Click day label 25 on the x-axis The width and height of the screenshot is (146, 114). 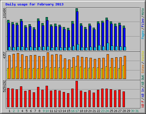(111, 111)
